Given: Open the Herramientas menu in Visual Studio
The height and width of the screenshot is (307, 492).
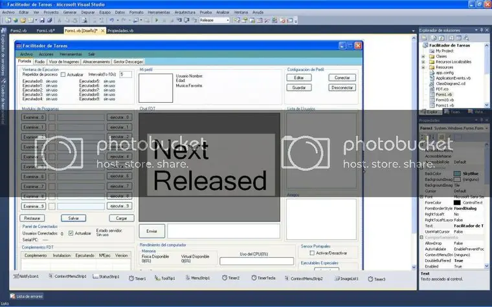Looking at the screenshot, I should tap(159, 12).
